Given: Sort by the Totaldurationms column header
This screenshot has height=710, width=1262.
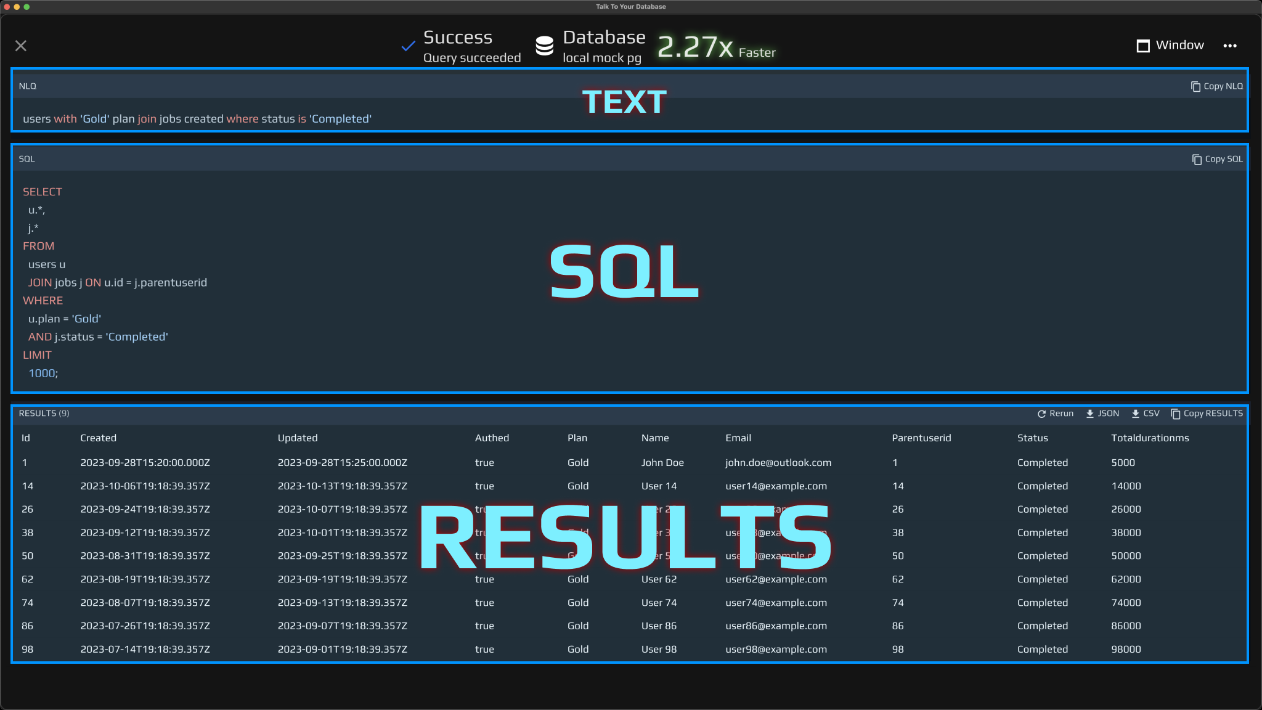Looking at the screenshot, I should 1150,438.
